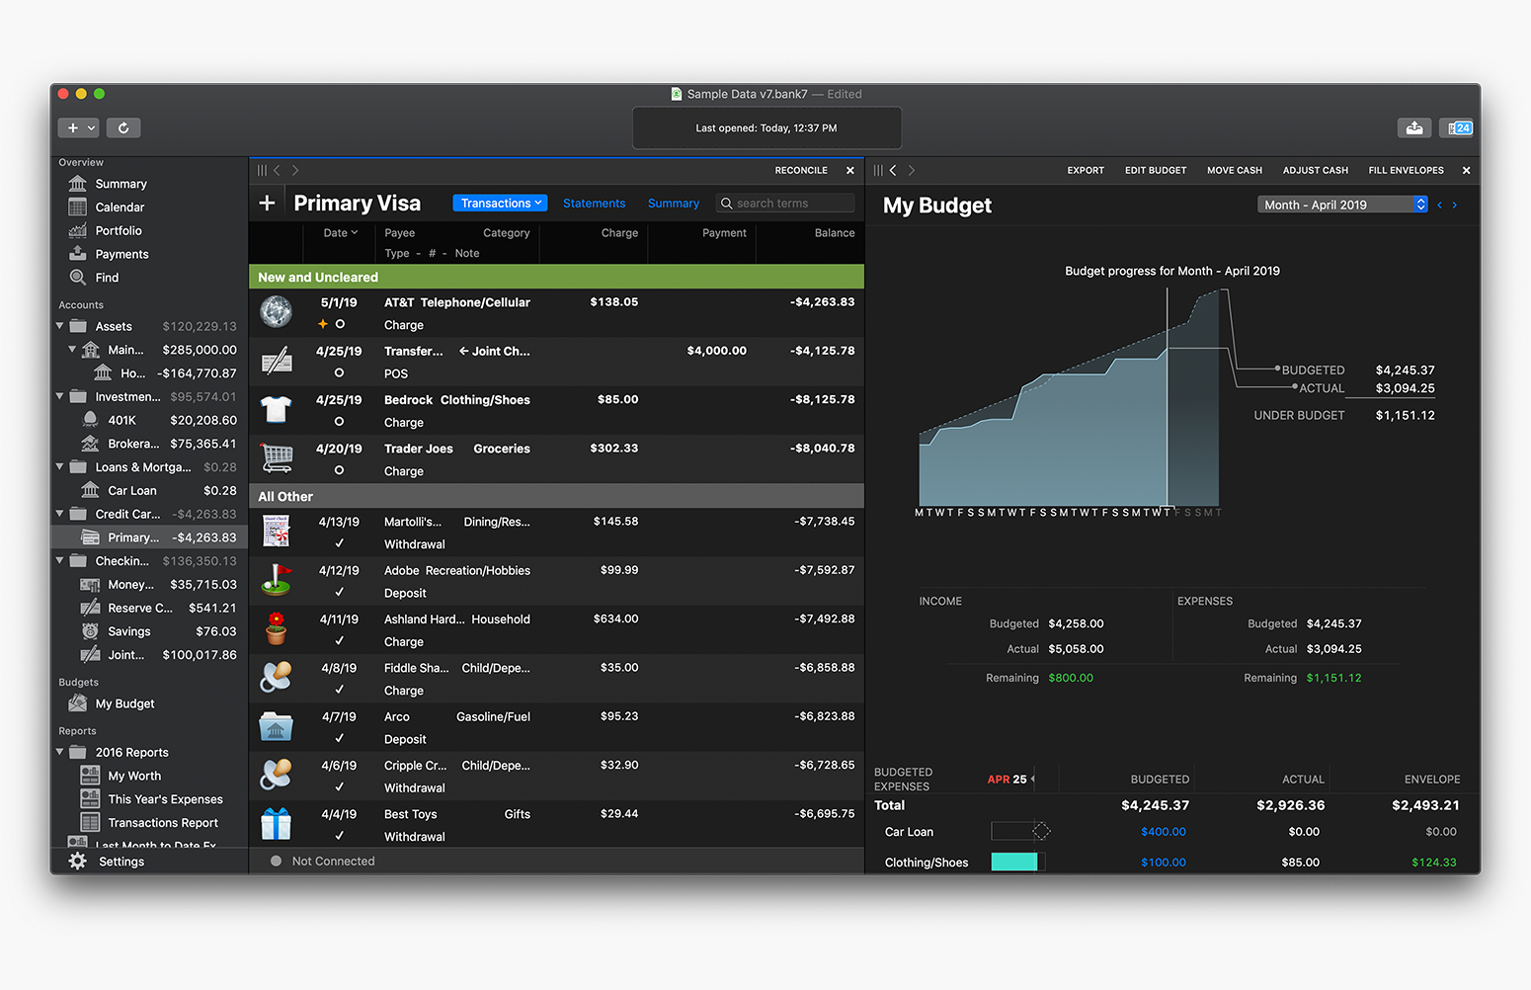Click the pacifier icon for Fiddle Shack transaction
1531x990 pixels.
(x=276, y=677)
